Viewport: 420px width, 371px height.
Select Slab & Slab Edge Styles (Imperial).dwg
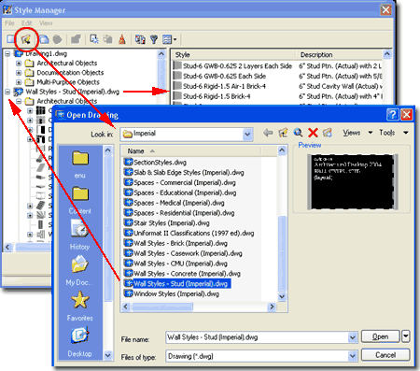click(x=184, y=173)
